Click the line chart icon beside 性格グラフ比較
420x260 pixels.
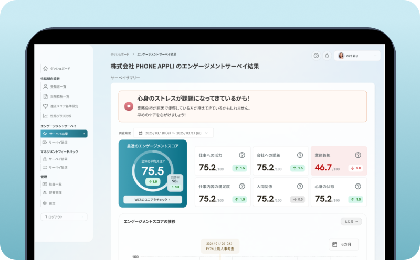coord(45,116)
